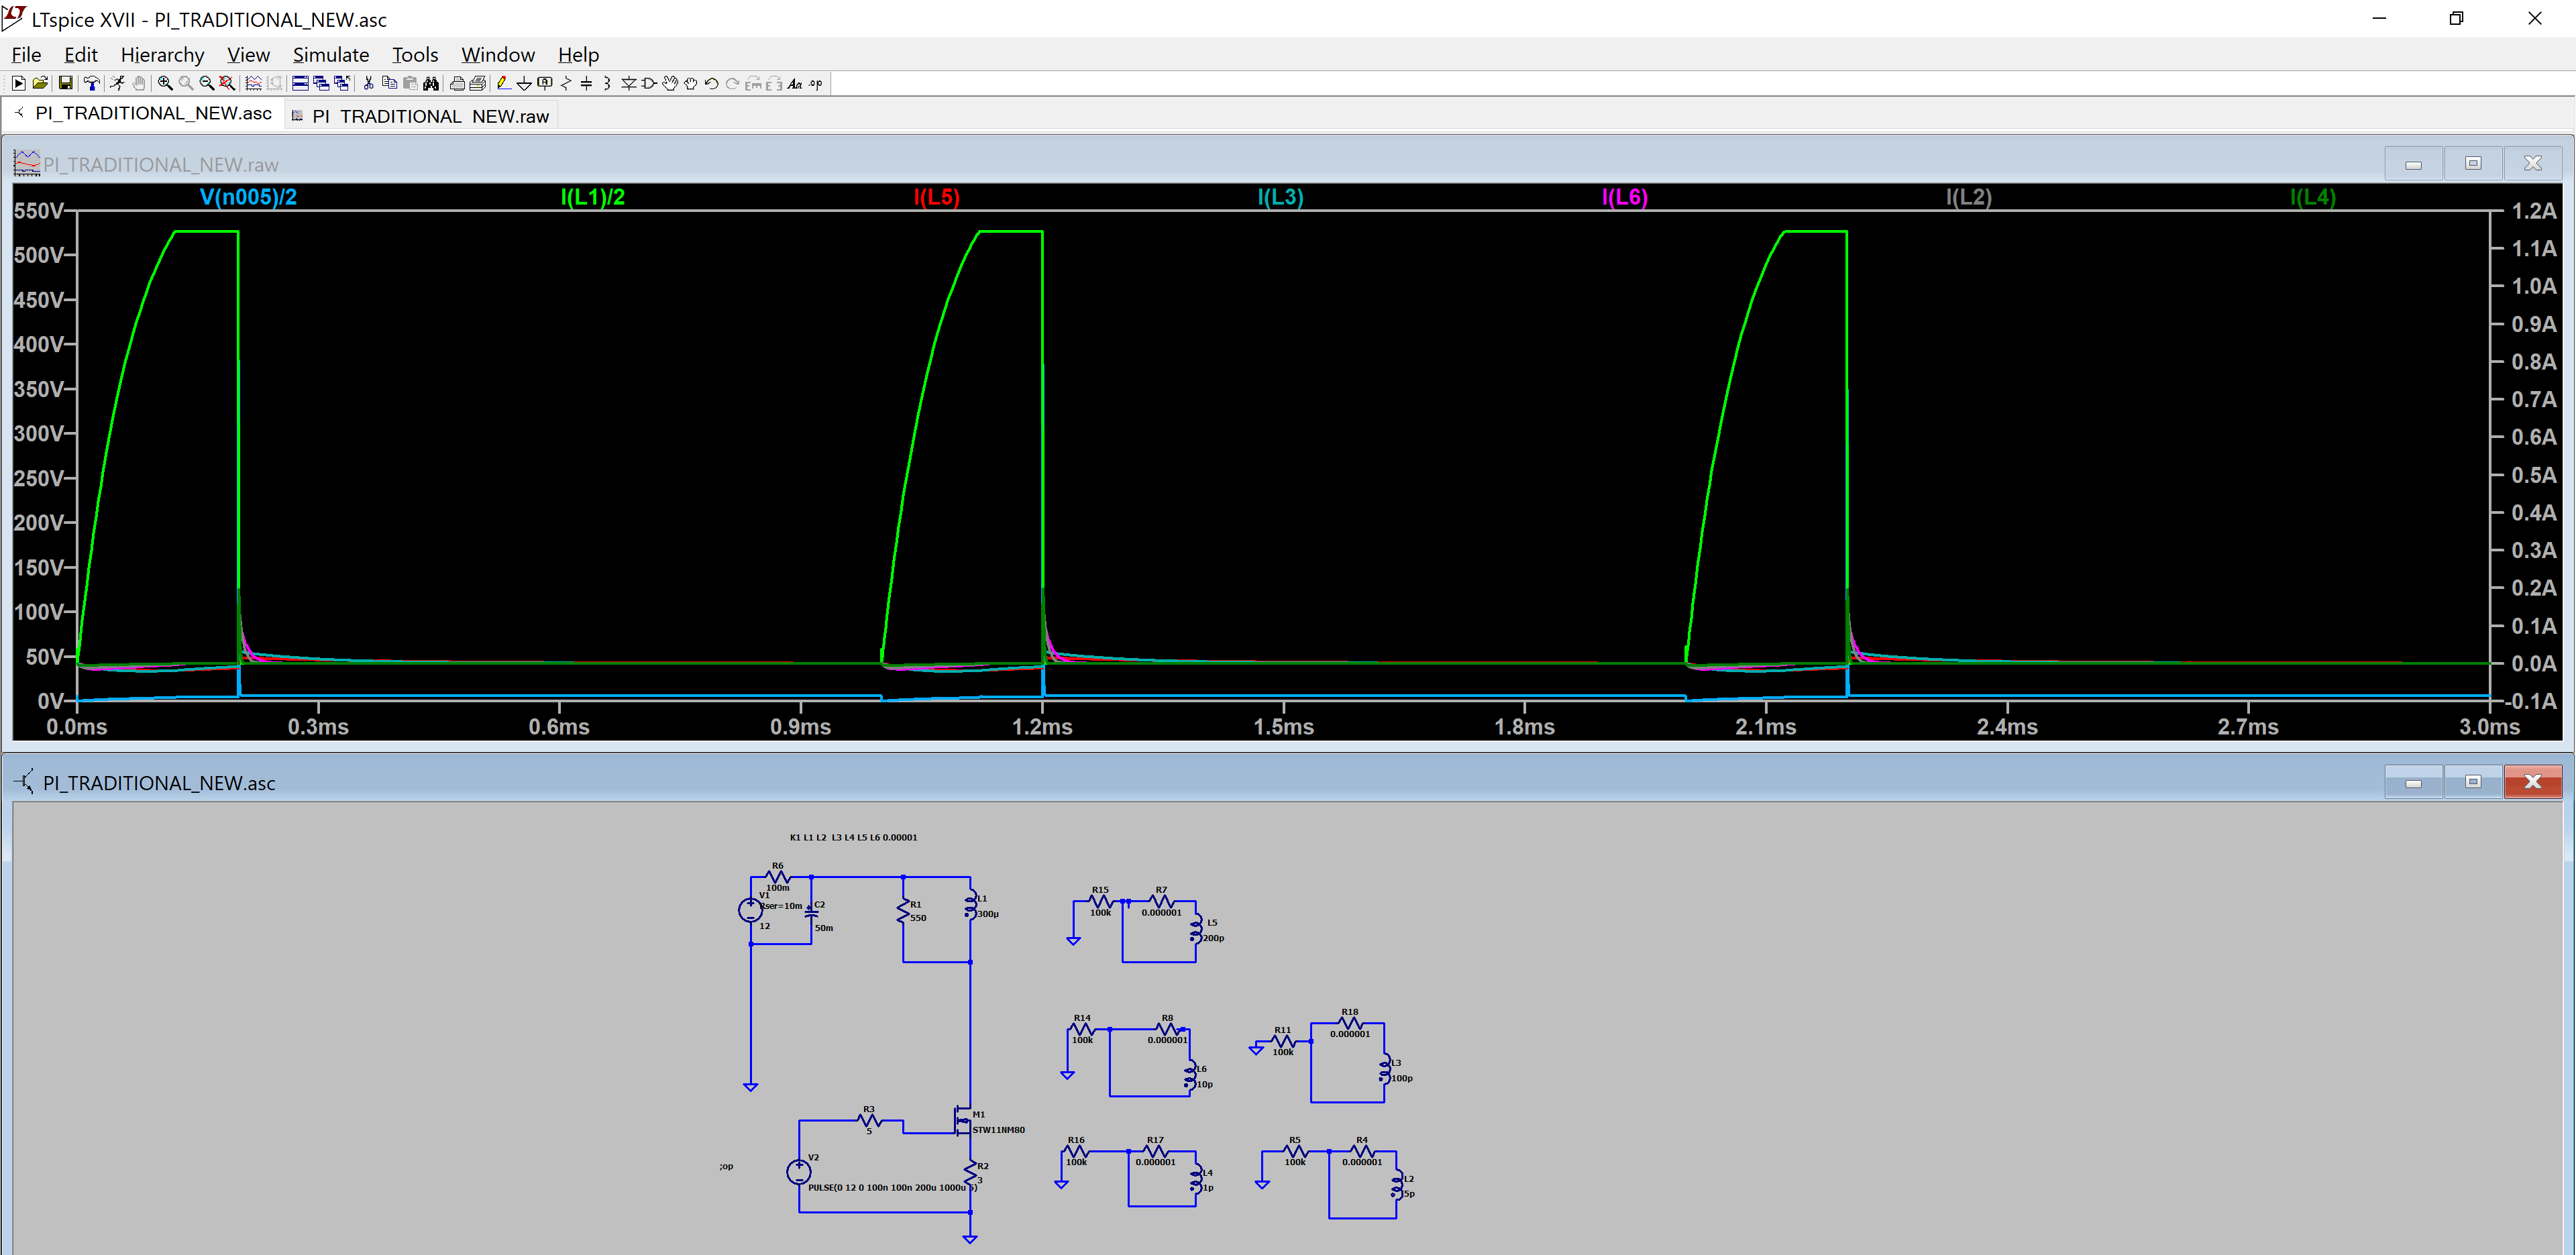
Task: Select the Draw Wire pencil tool
Action: click(x=503, y=84)
